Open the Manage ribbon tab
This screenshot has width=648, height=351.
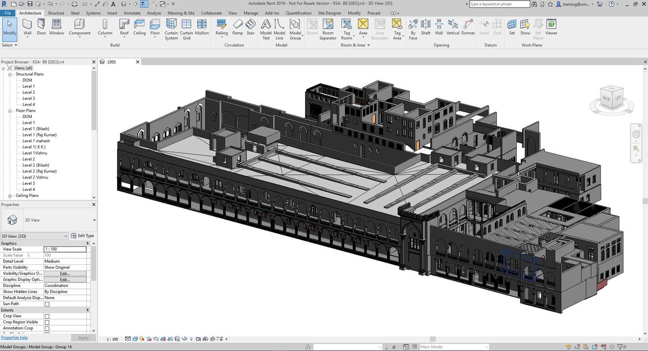(x=251, y=12)
